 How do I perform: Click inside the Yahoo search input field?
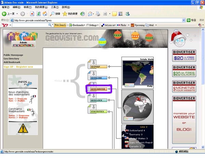click(30, 25)
